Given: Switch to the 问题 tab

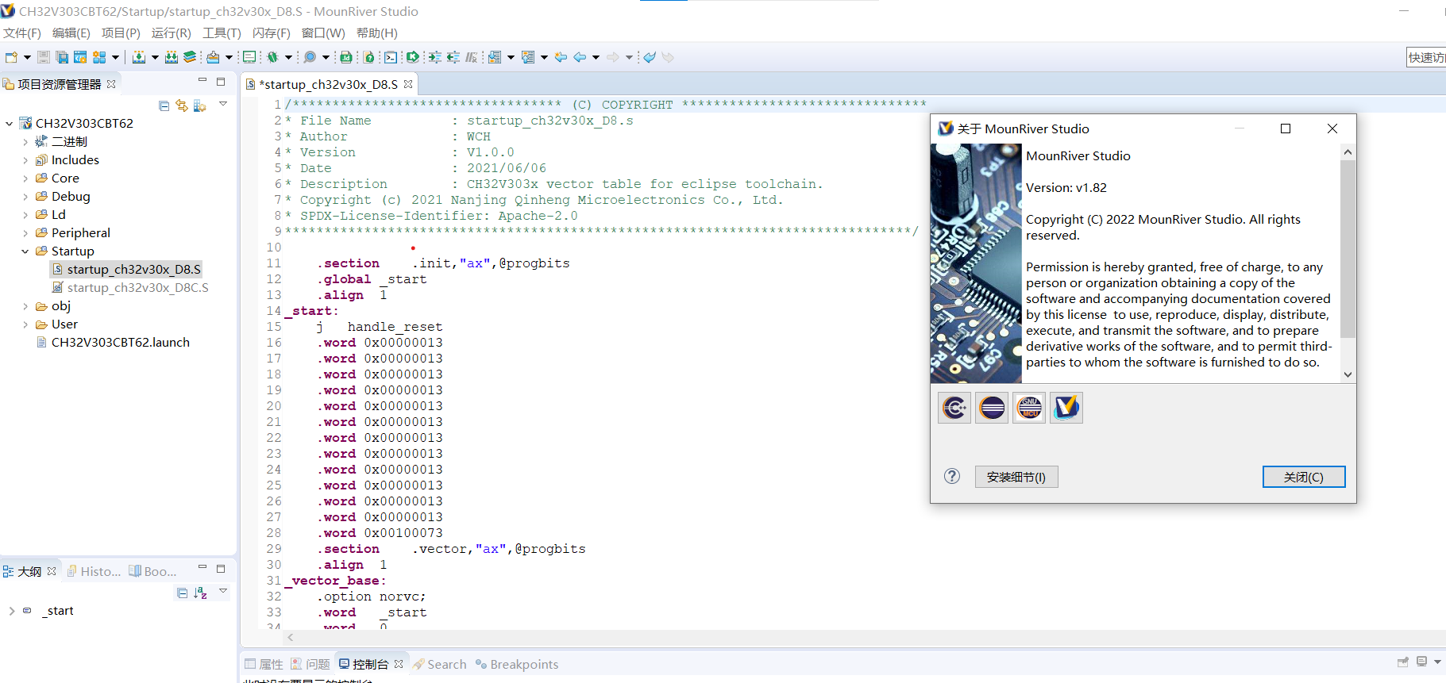Looking at the screenshot, I should click(310, 664).
